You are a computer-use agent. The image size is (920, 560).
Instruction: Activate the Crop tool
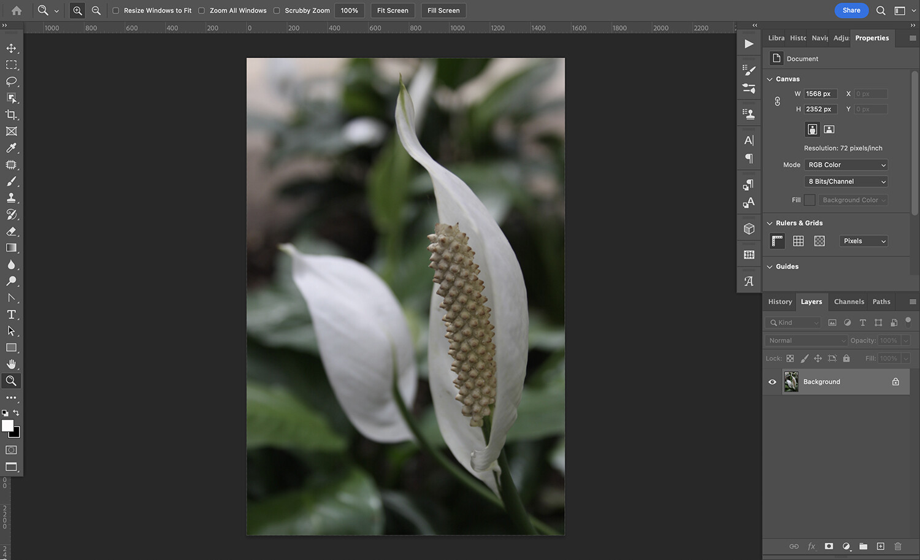(11, 115)
